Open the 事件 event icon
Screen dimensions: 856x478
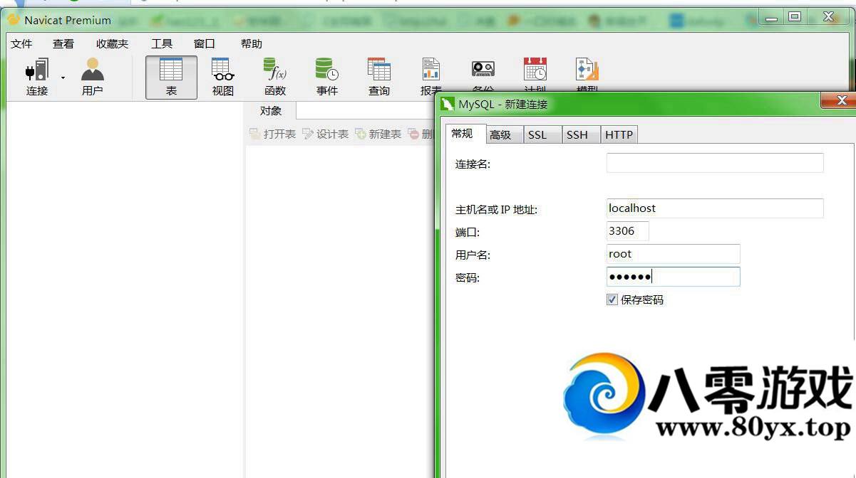pos(327,78)
